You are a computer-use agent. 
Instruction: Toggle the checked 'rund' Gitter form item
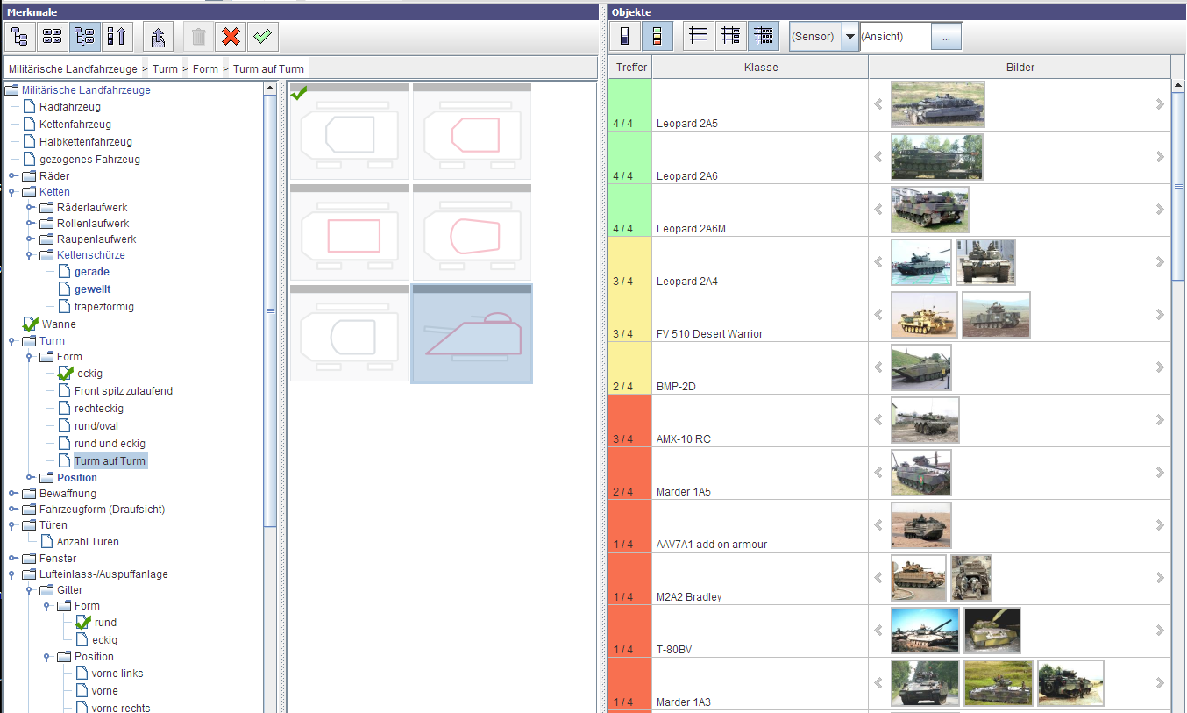[84, 623]
